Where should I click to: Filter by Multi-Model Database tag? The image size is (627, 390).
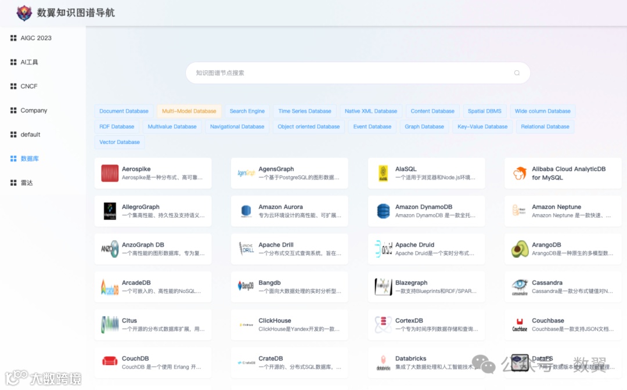pos(189,111)
